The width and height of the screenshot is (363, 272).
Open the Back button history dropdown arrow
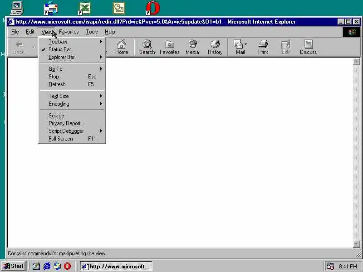tap(34, 48)
